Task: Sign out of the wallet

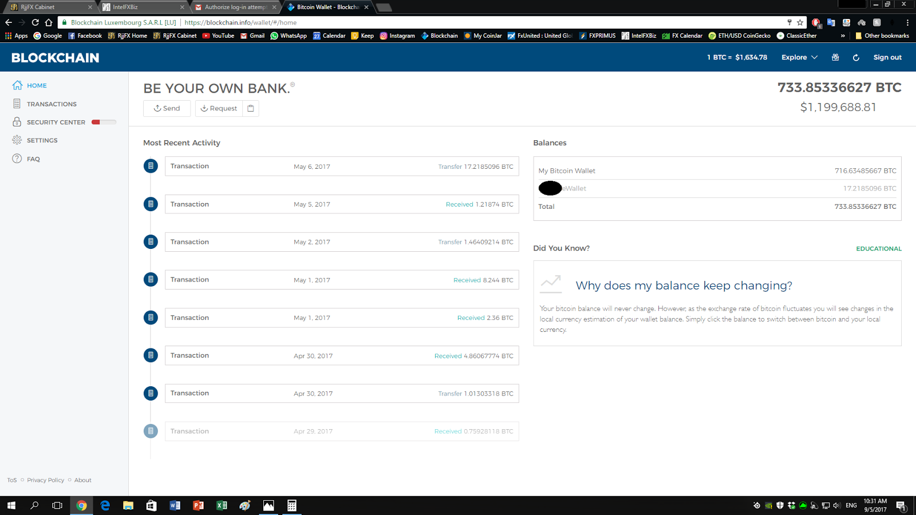Action: [x=887, y=57]
